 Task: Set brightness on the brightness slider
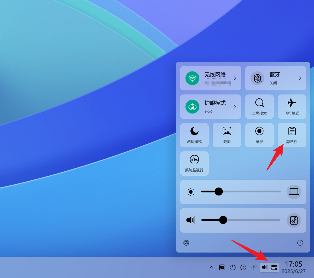pyautogui.click(x=241, y=192)
